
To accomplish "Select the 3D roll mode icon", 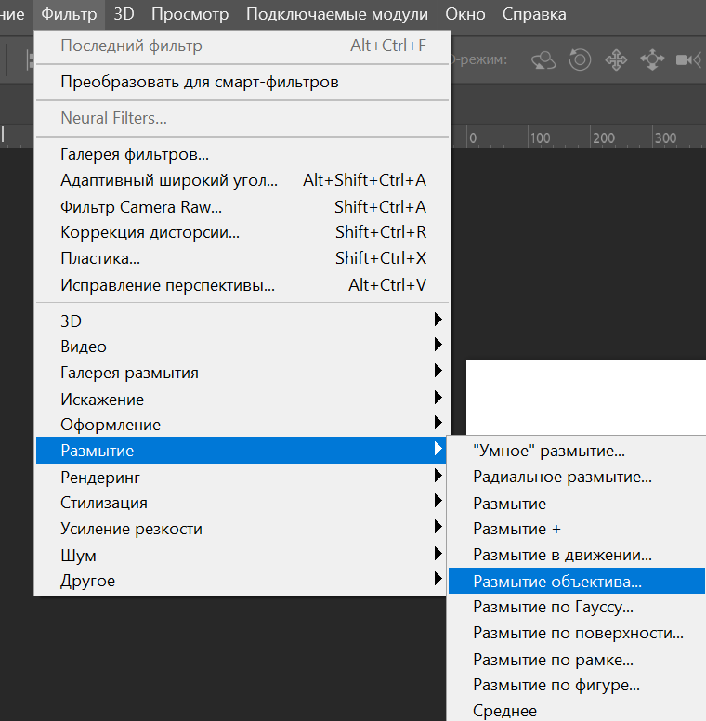I will tap(580, 59).
